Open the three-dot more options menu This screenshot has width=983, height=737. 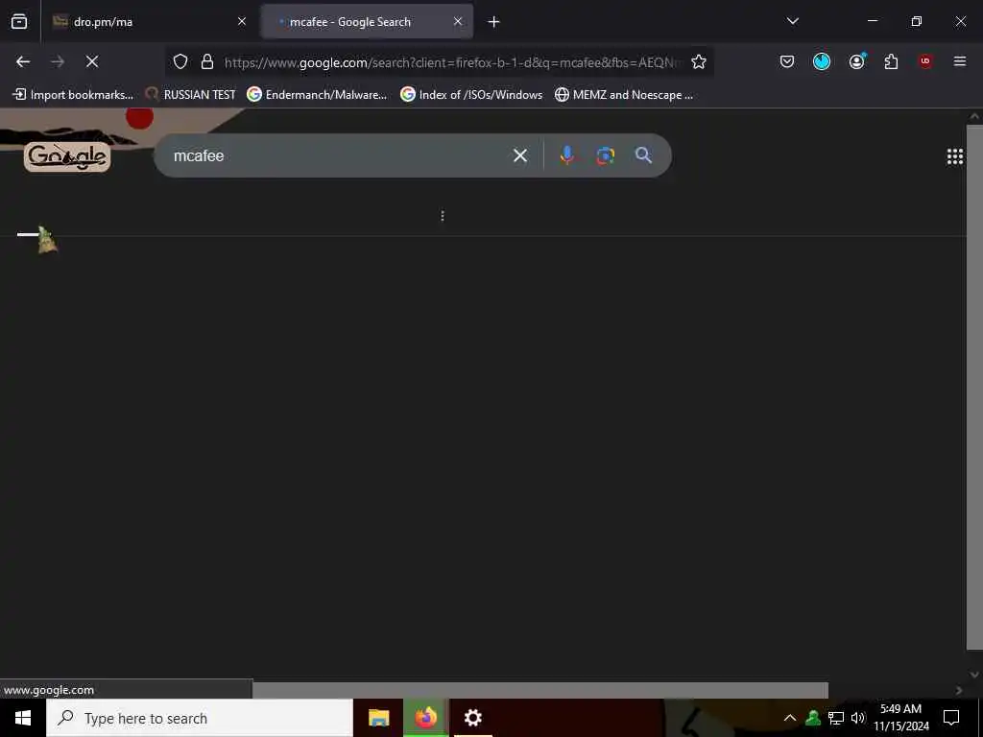point(443,216)
